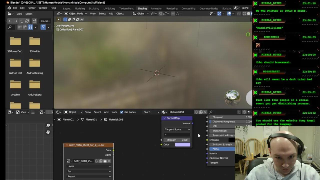Toggle the node editor pin icon

(211, 112)
